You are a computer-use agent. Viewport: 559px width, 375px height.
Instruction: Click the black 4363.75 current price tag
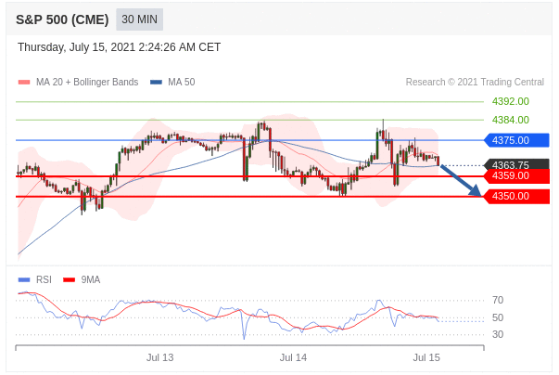click(x=515, y=165)
